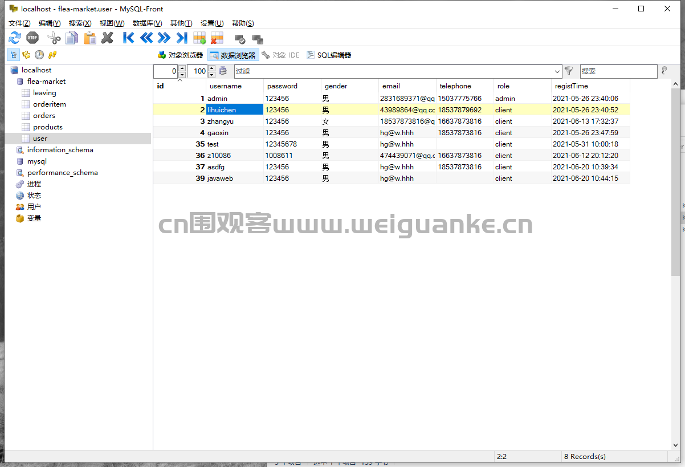The height and width of the screenshot is (467, 685).
Task: Select localhost in the tree
Action: [36, 70]
